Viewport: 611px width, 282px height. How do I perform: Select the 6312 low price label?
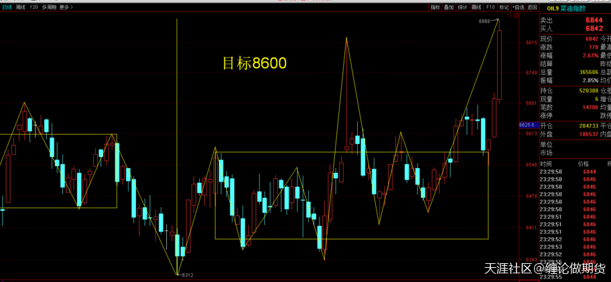click(x=187, y=275)
